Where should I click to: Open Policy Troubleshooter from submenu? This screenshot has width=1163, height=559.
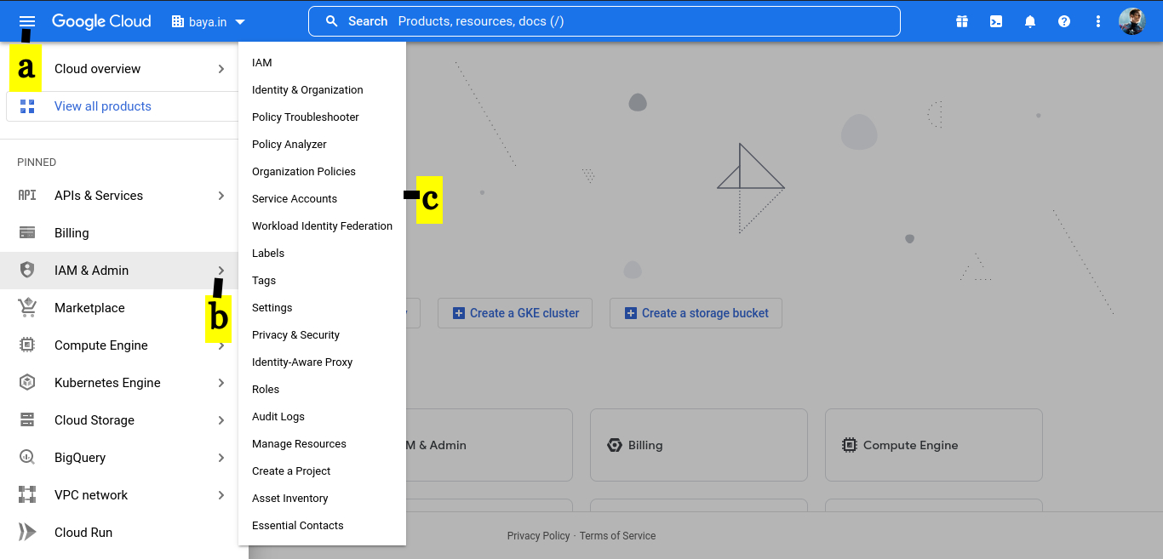322,117
